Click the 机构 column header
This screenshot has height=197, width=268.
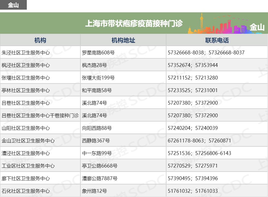coord(40,40)
